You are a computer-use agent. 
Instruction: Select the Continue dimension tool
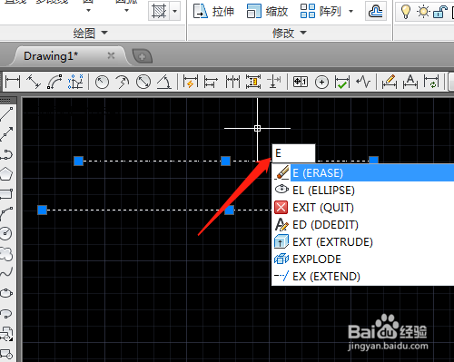232,82
